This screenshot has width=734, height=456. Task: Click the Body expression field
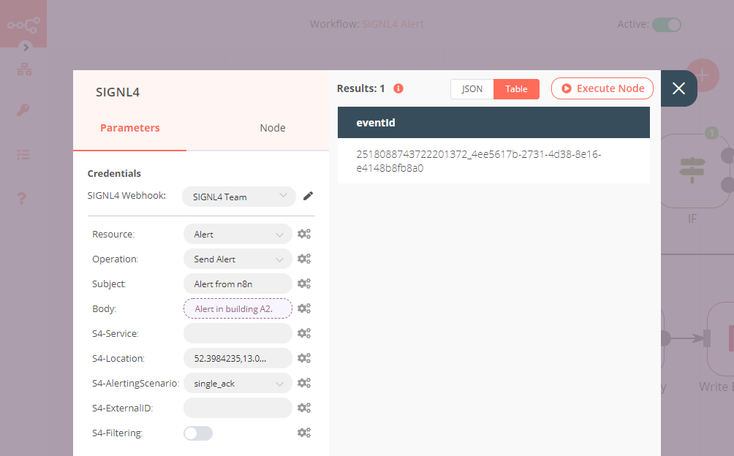[238, 308]
